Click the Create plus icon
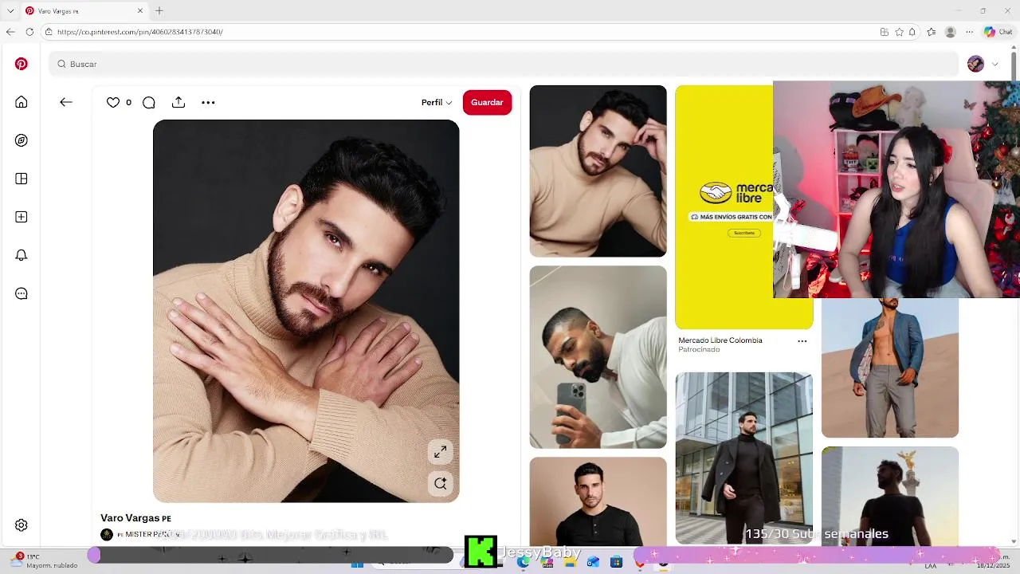 coord(22,217)
